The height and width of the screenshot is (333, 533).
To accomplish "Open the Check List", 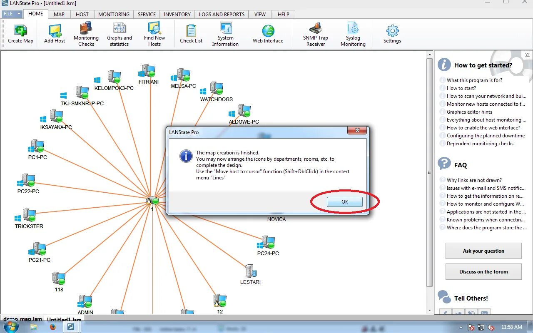I will [x=191, y=34].
